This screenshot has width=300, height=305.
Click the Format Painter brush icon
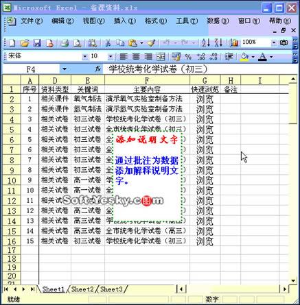coord(152,42)
